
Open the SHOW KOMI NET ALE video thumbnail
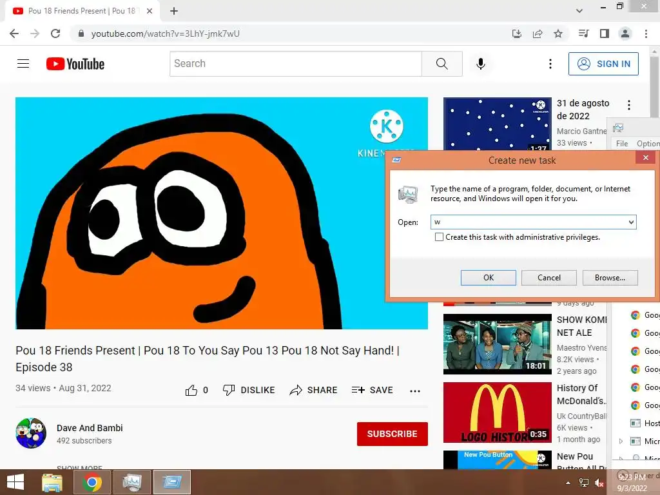[497, 344]
